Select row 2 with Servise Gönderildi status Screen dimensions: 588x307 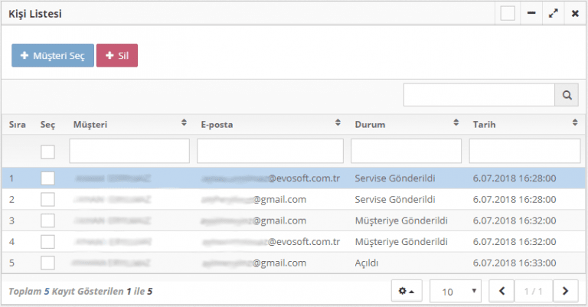coord(394,199)
